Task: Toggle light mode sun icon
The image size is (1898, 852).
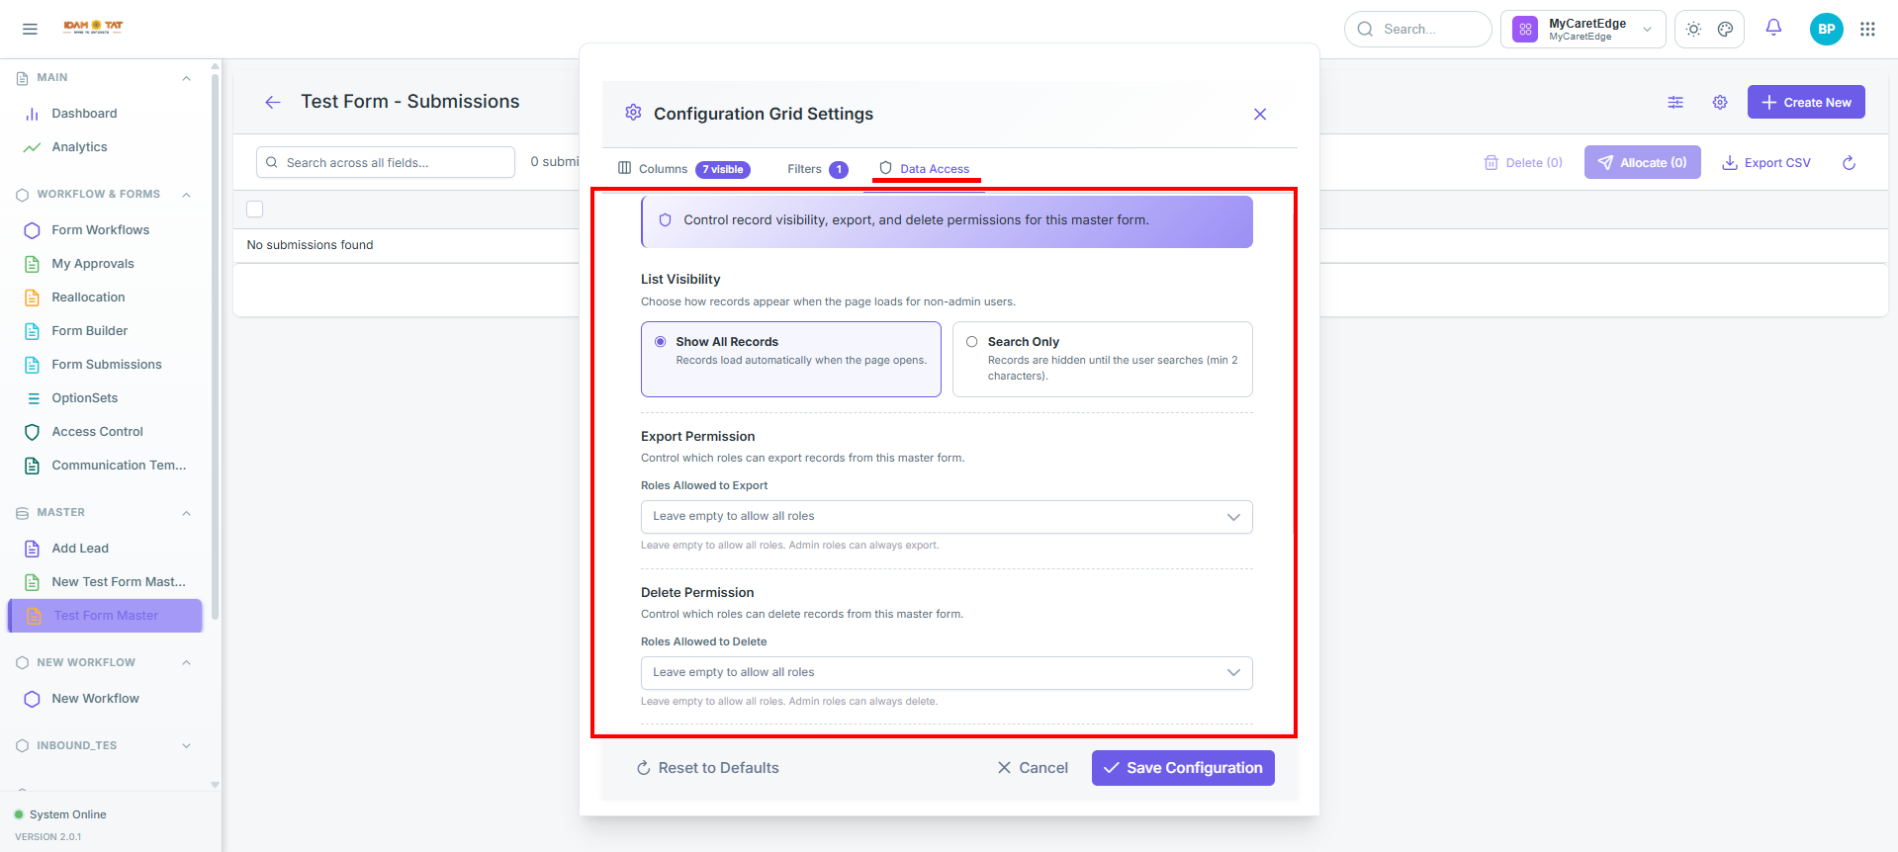Action: 1693,30
